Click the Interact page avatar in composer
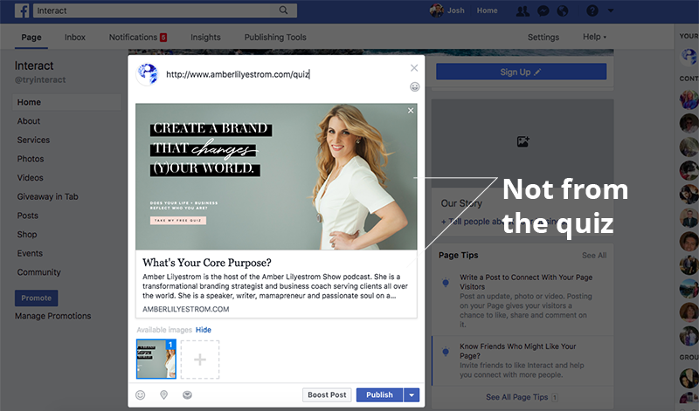The width and height of the screenshot is (699, 411). [x=148, y=74]
